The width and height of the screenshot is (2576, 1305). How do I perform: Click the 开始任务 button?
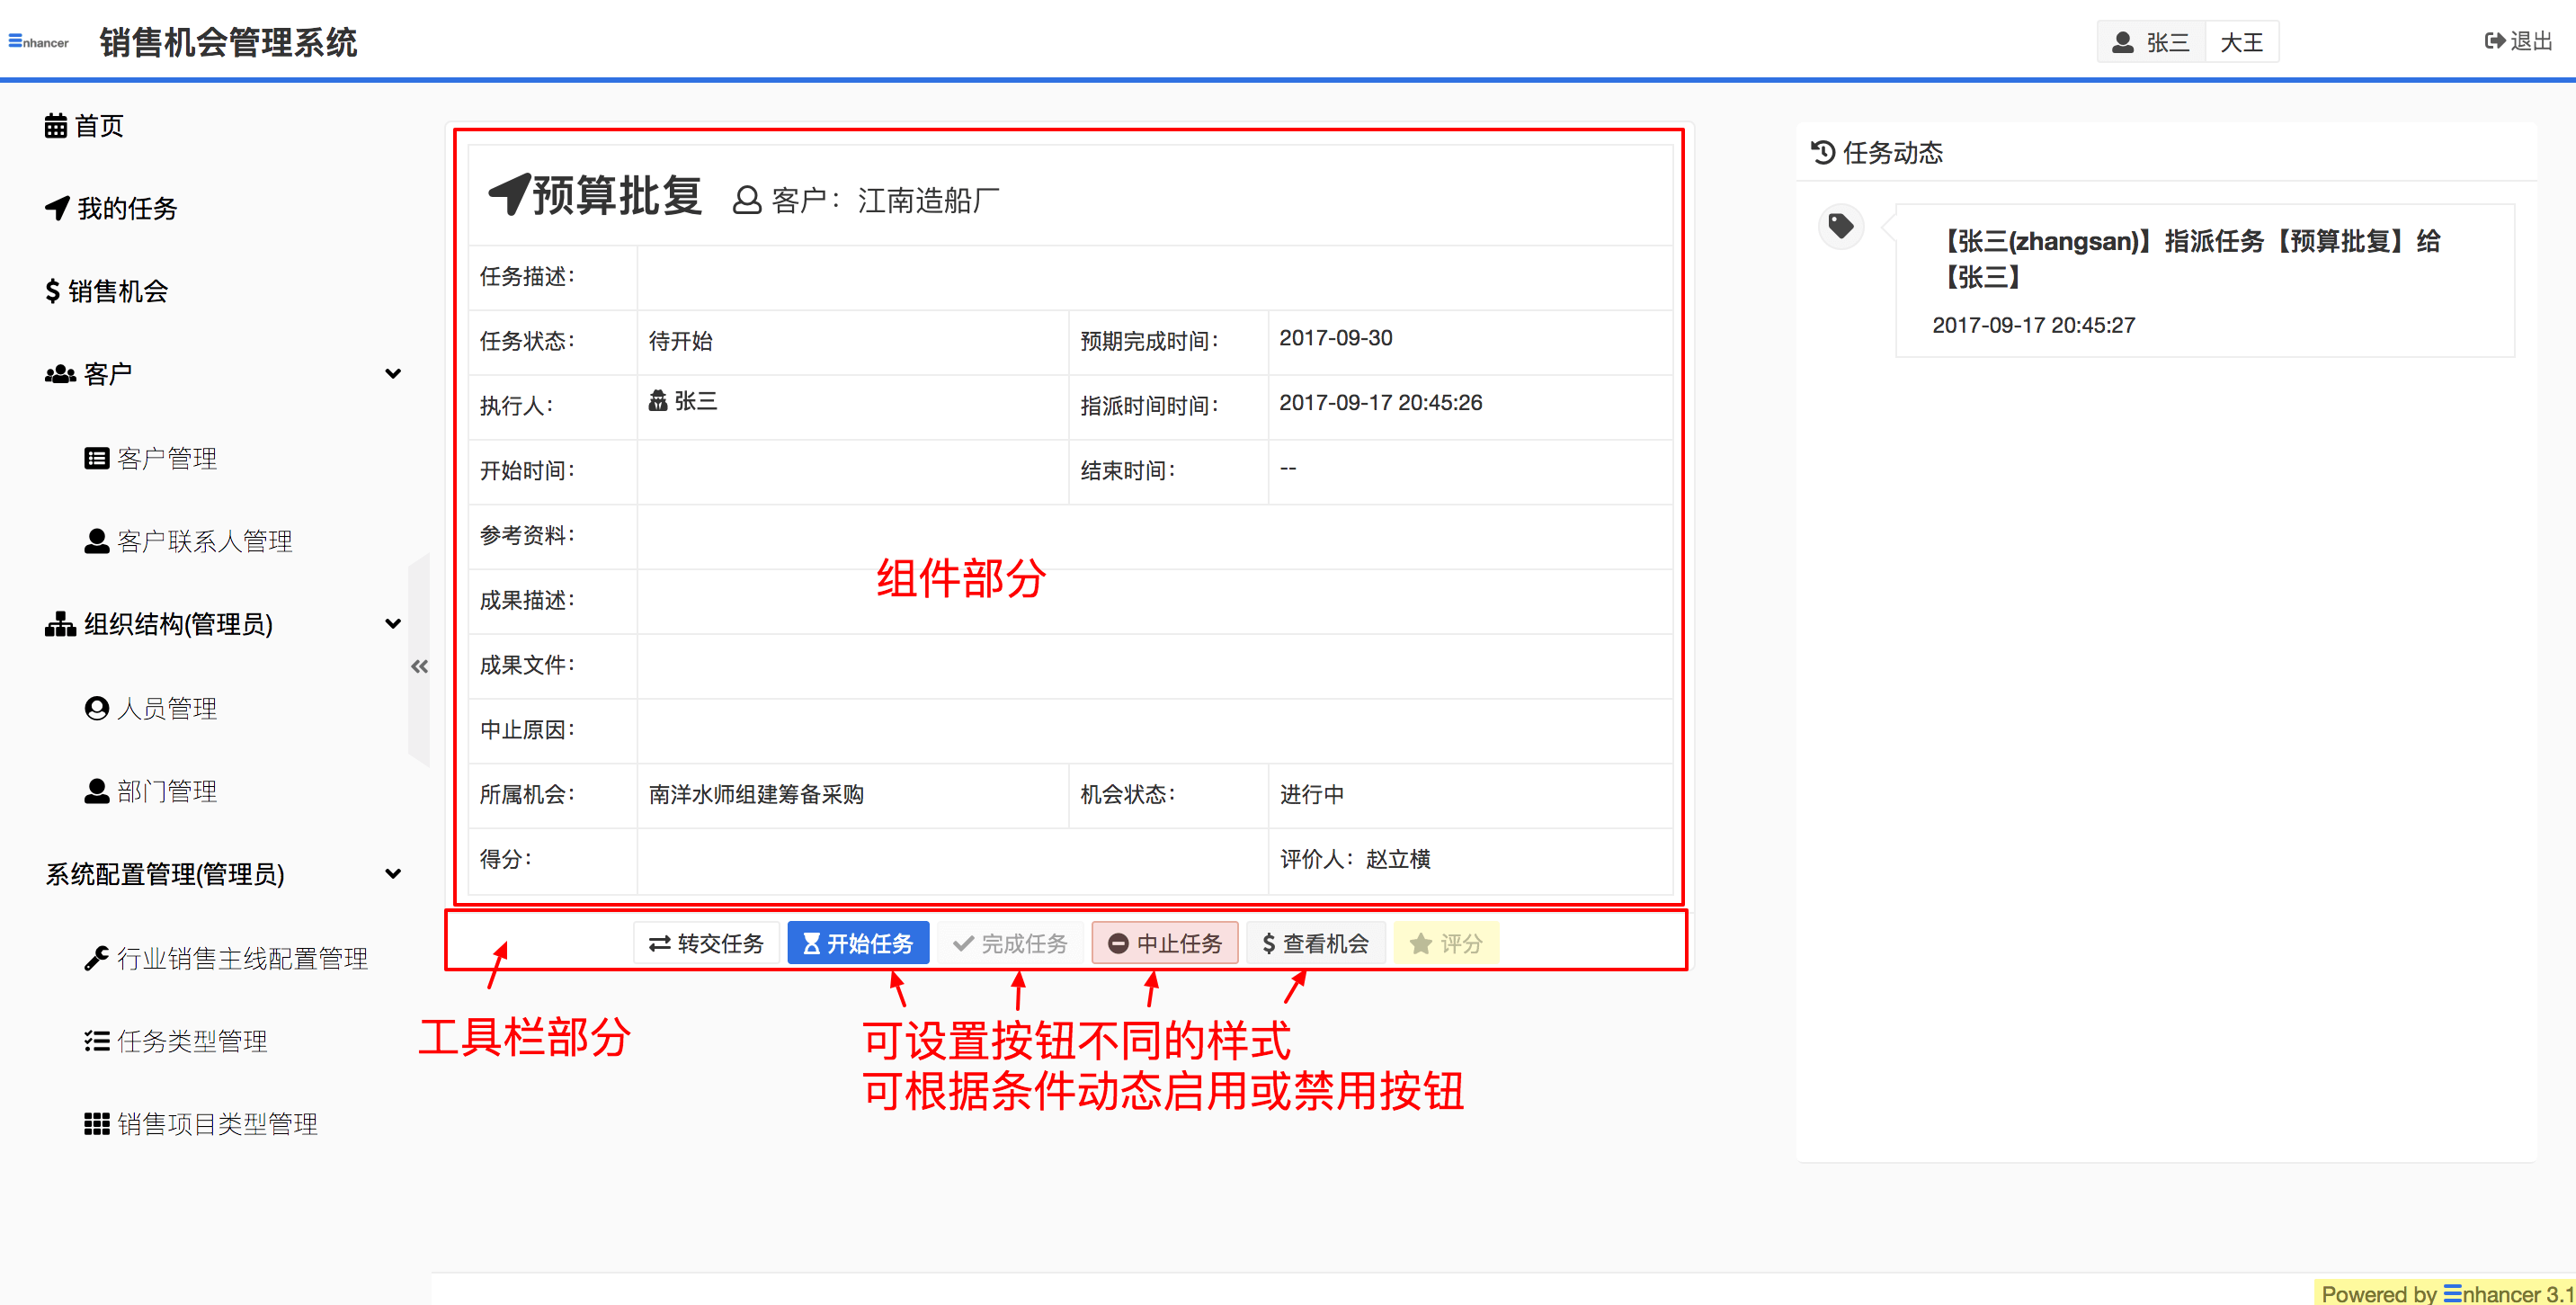point(858,943)
